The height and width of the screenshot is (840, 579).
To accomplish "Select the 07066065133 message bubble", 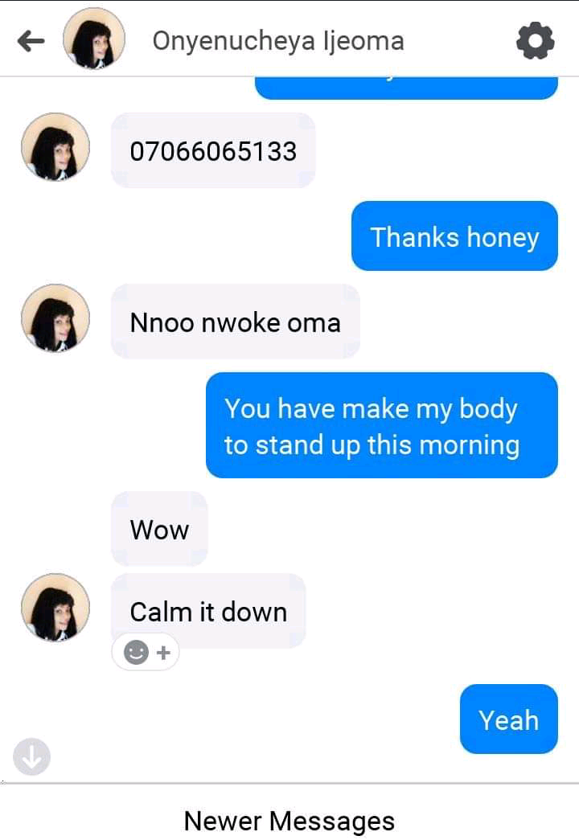I will click(x=213, y=150).
